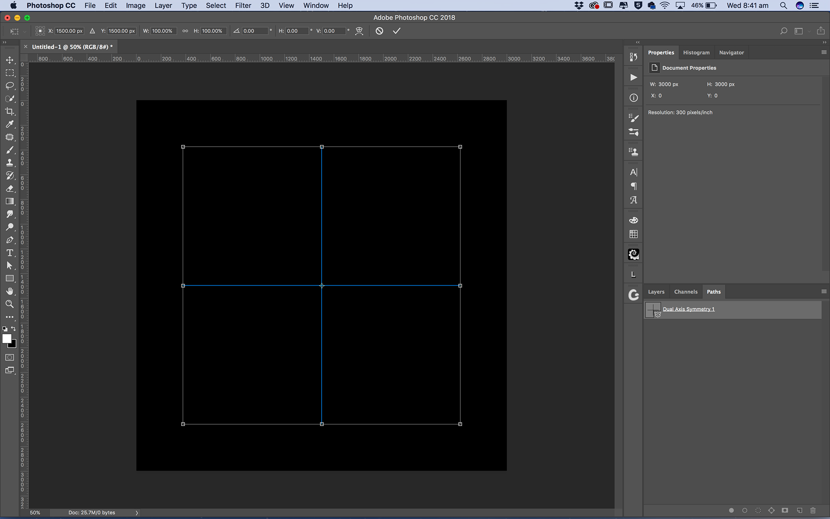Screen dimensions: 830x519
Task: Select the Horizontal Type tool
Action: pyautogui.click(x=10, y=253)
